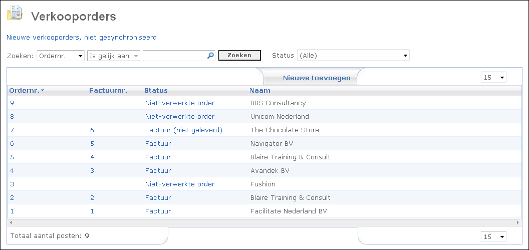Open order number 9

click(12, 103)
